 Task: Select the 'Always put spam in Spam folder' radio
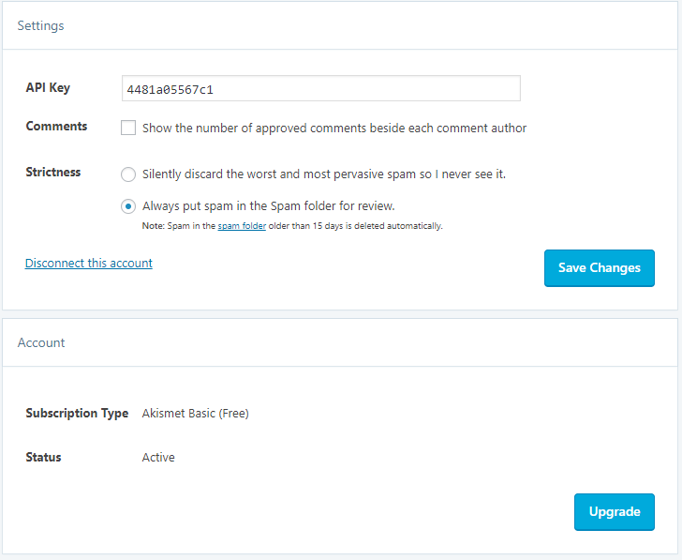pyautogui.click(x=128, y=206)
